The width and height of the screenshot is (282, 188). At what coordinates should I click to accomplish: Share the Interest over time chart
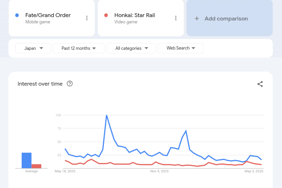260,84
